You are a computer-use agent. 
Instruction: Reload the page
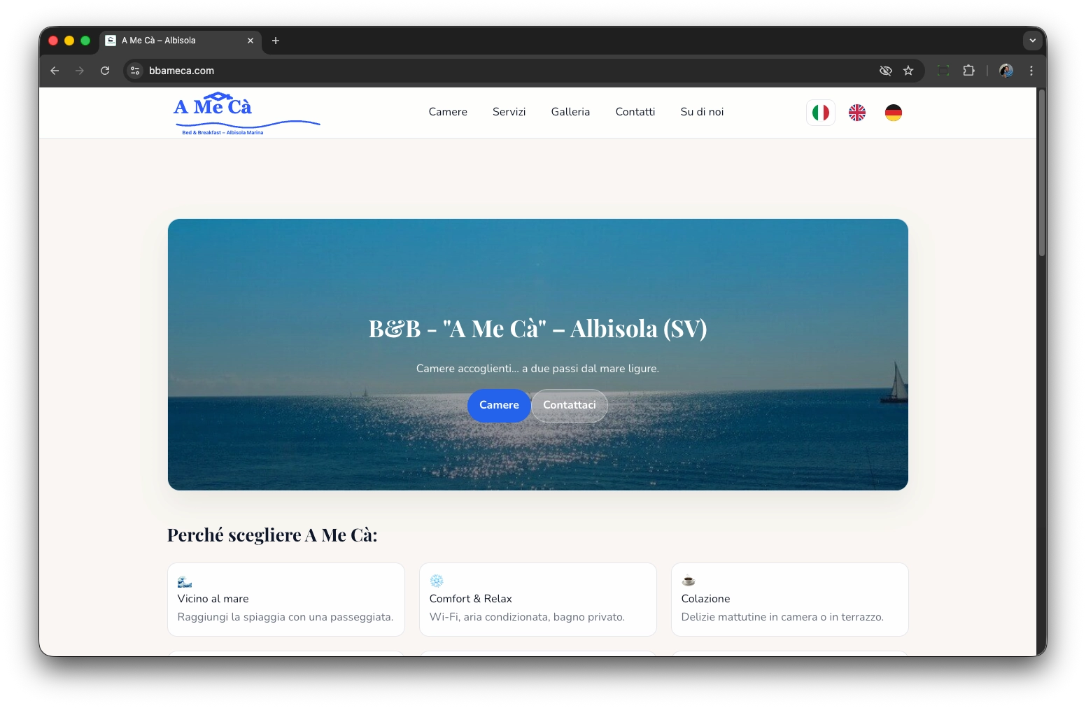[105, 71]
